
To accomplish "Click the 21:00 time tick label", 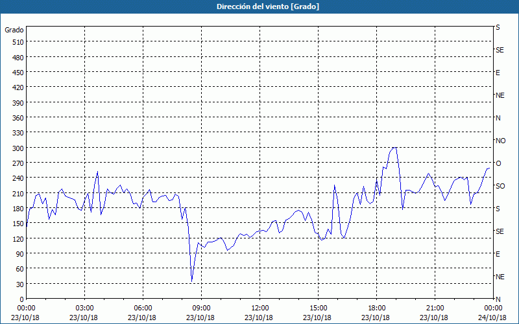I will coord(435,308).
